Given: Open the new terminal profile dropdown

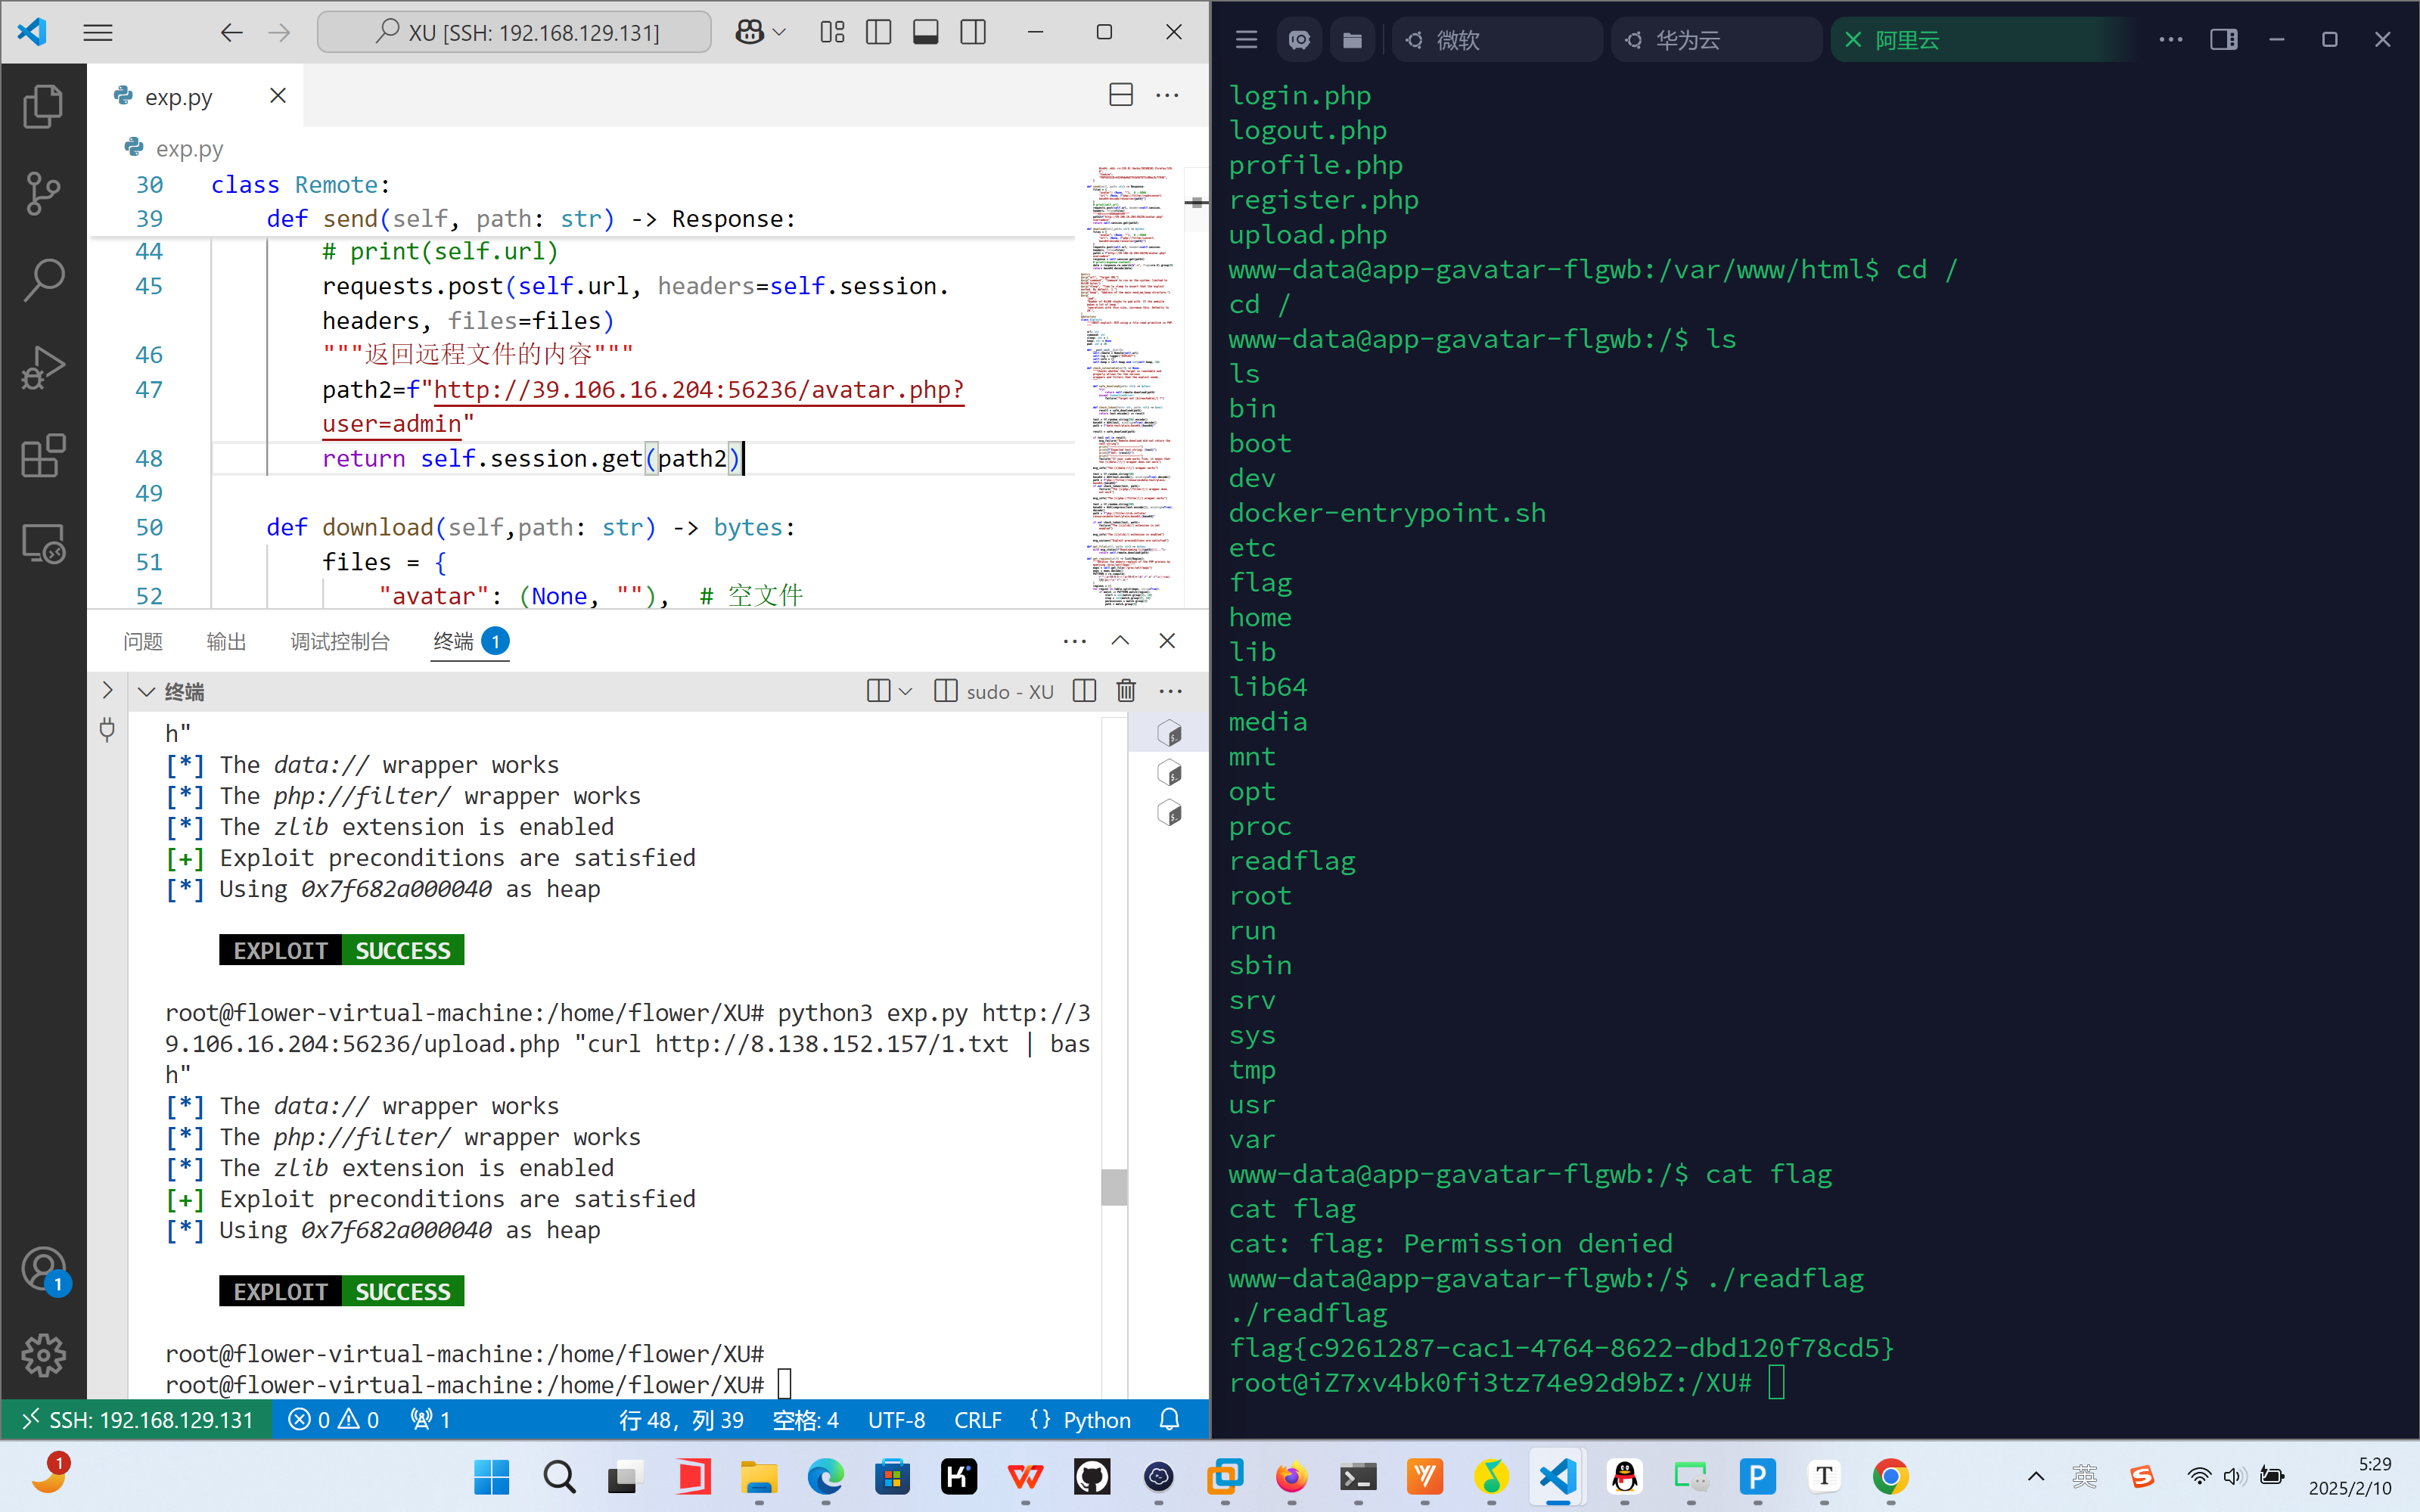Looking at the screenshot, I should 905,692.
